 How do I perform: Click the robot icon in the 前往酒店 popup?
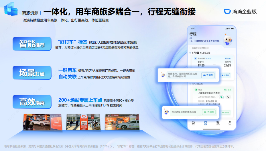coord(167,112)
